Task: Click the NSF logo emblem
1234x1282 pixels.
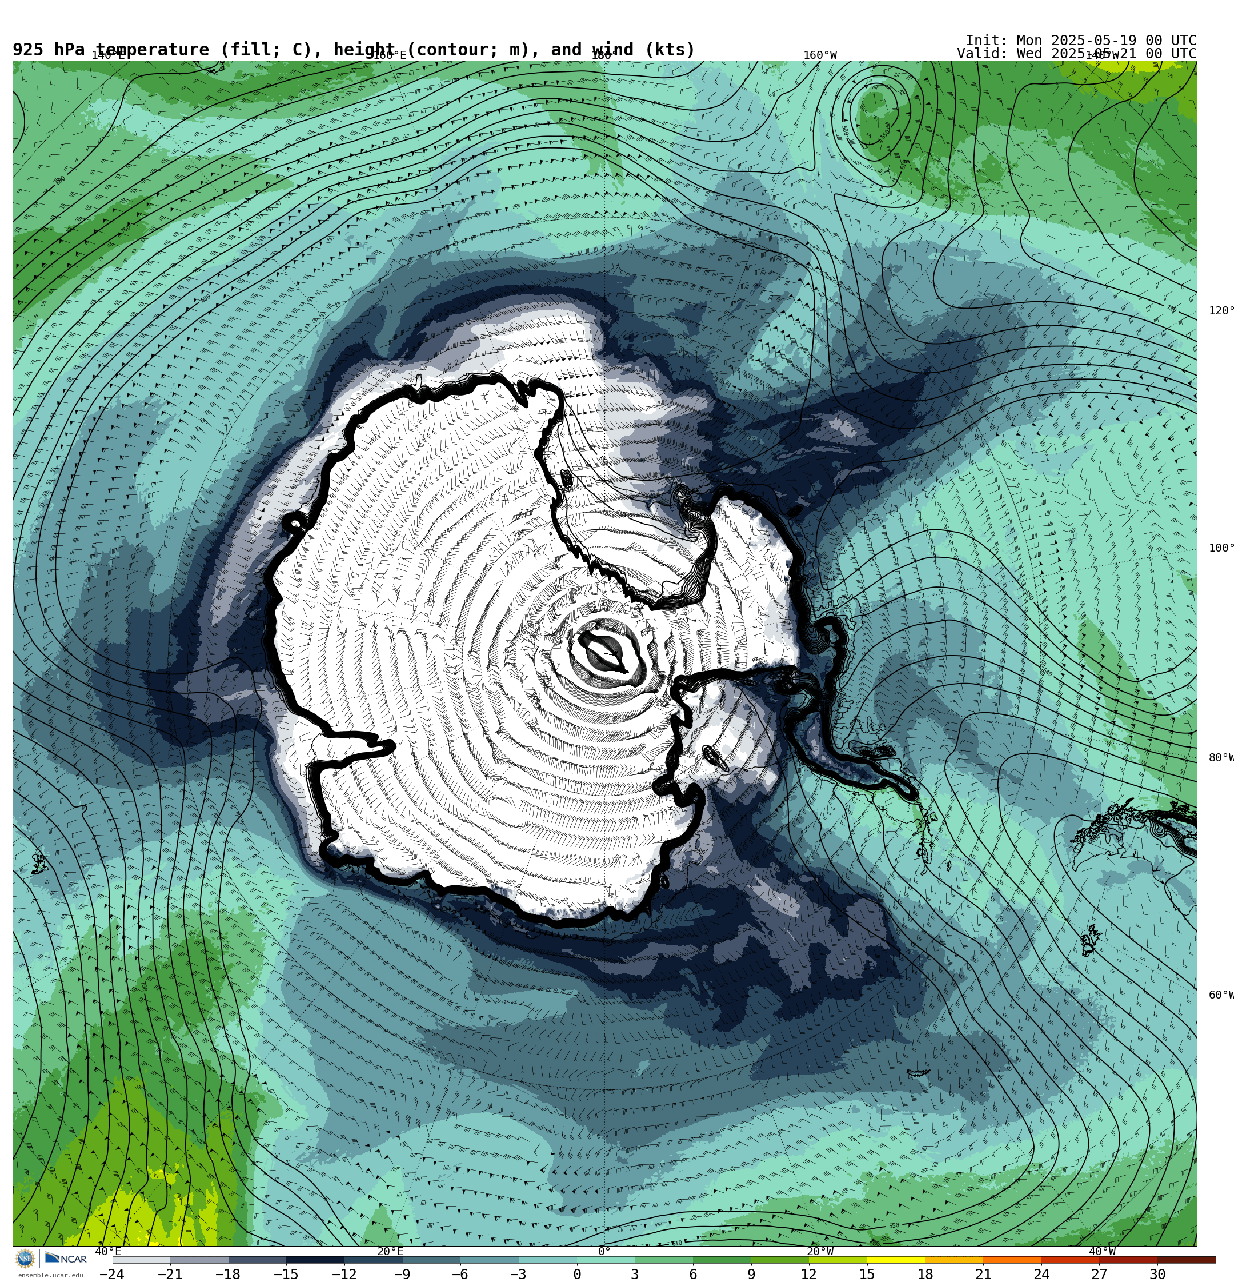Action: 25,1259
